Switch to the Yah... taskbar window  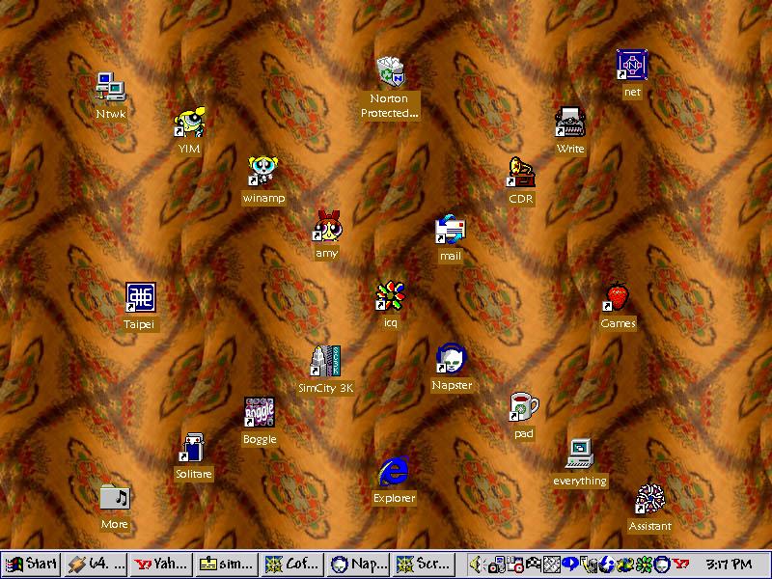coord(160,564)
